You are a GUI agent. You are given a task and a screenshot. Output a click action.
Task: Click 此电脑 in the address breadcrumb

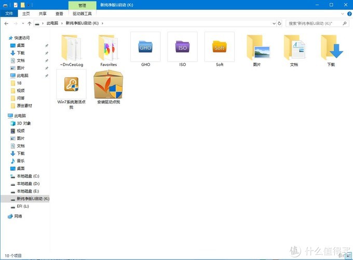[x=52, y=23]
